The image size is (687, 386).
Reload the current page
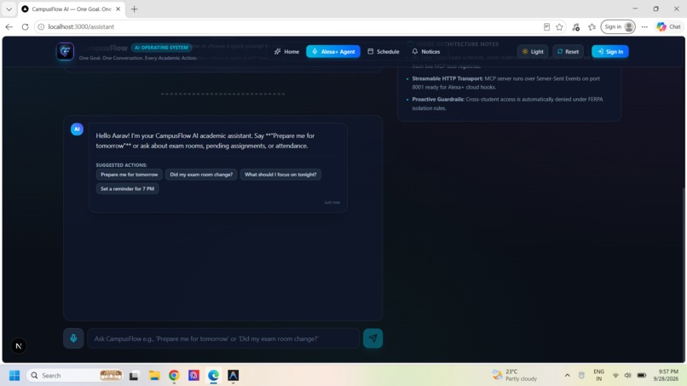25,26
